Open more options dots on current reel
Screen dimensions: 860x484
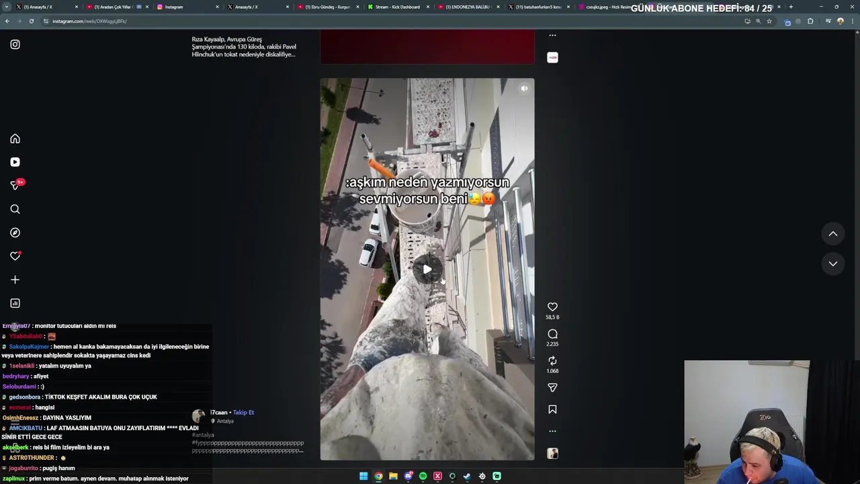[x=552, y=431]
